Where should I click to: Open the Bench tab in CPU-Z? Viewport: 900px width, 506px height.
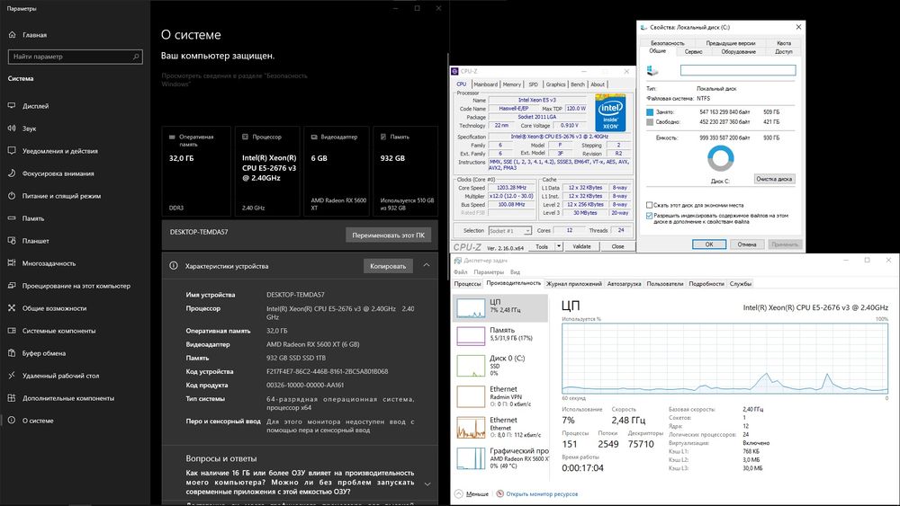(x=578, y=84)
